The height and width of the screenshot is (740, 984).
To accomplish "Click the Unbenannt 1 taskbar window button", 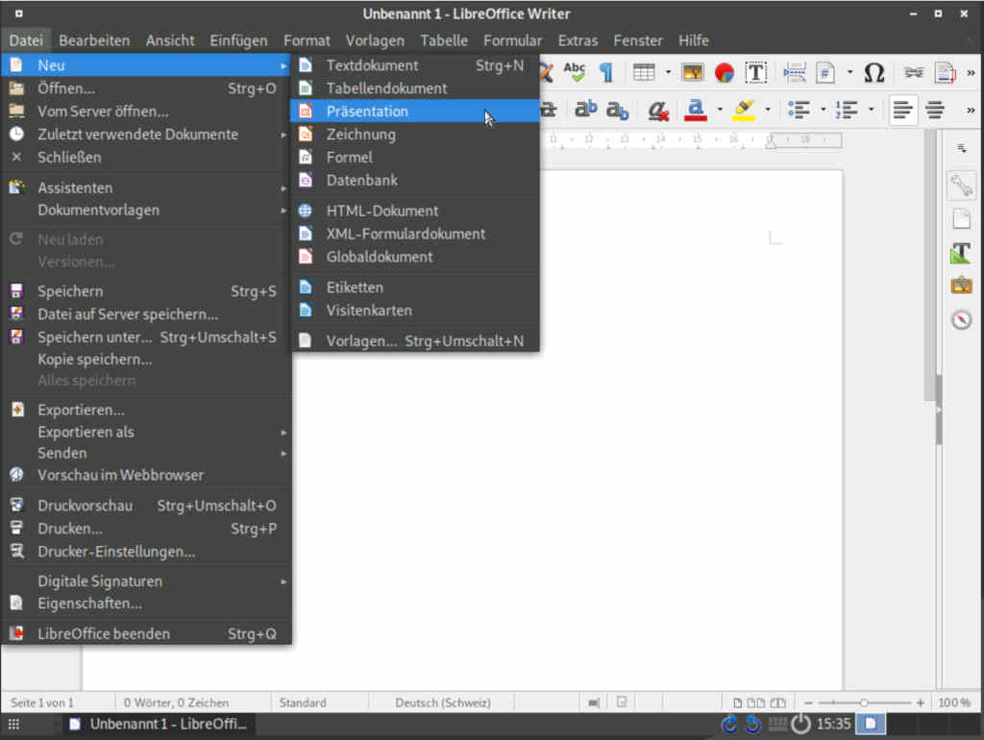I will (159, 725).
